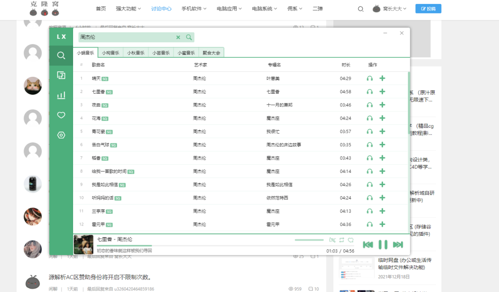499x292 pixels.
Task: Open 二弹 in the website navigation
Action: [318, 9]
